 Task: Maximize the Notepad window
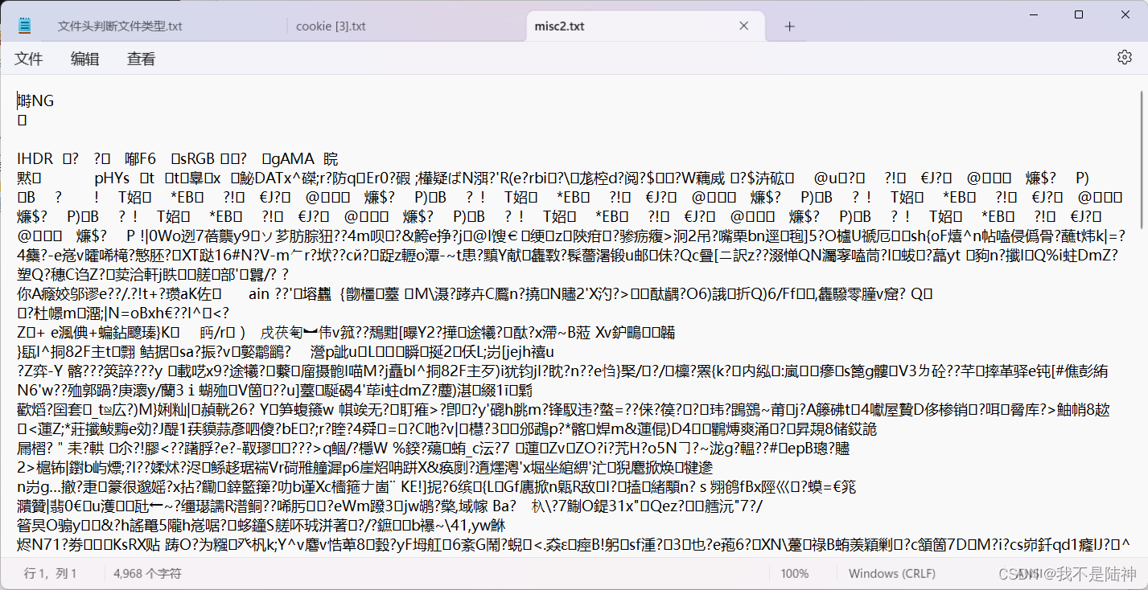[x=1078, y=14]
